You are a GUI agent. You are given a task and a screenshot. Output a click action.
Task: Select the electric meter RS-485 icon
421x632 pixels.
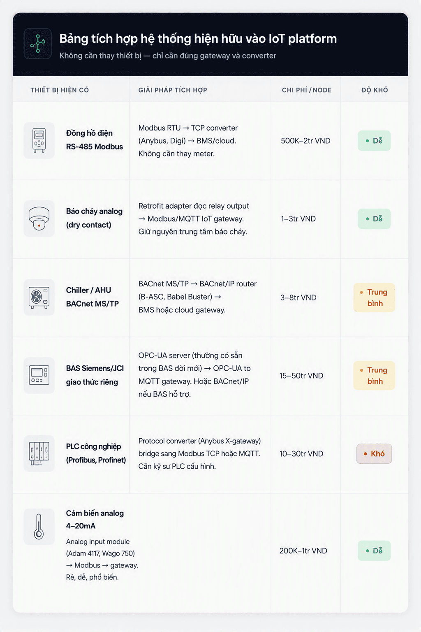pos(39,140)
